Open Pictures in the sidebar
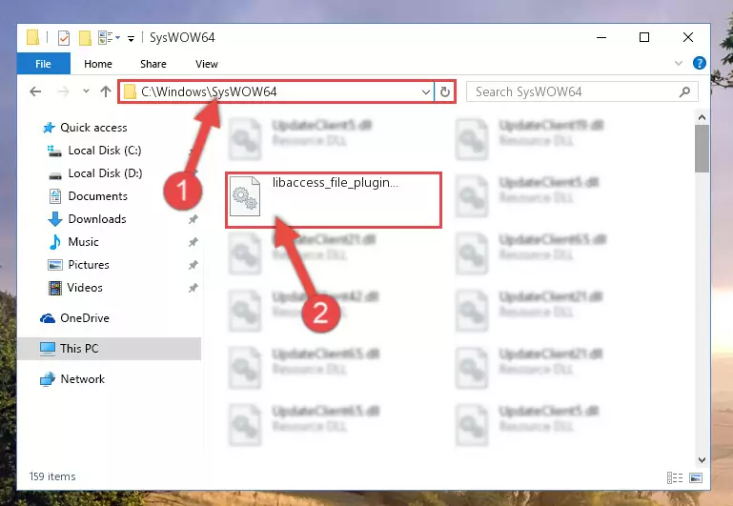 [89, 265]
